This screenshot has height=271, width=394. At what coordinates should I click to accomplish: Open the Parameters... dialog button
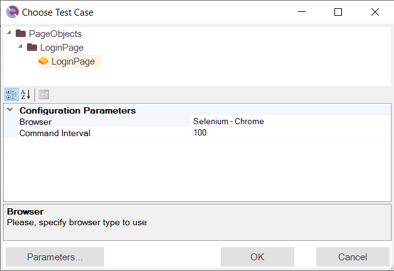[x=55, y=257]
